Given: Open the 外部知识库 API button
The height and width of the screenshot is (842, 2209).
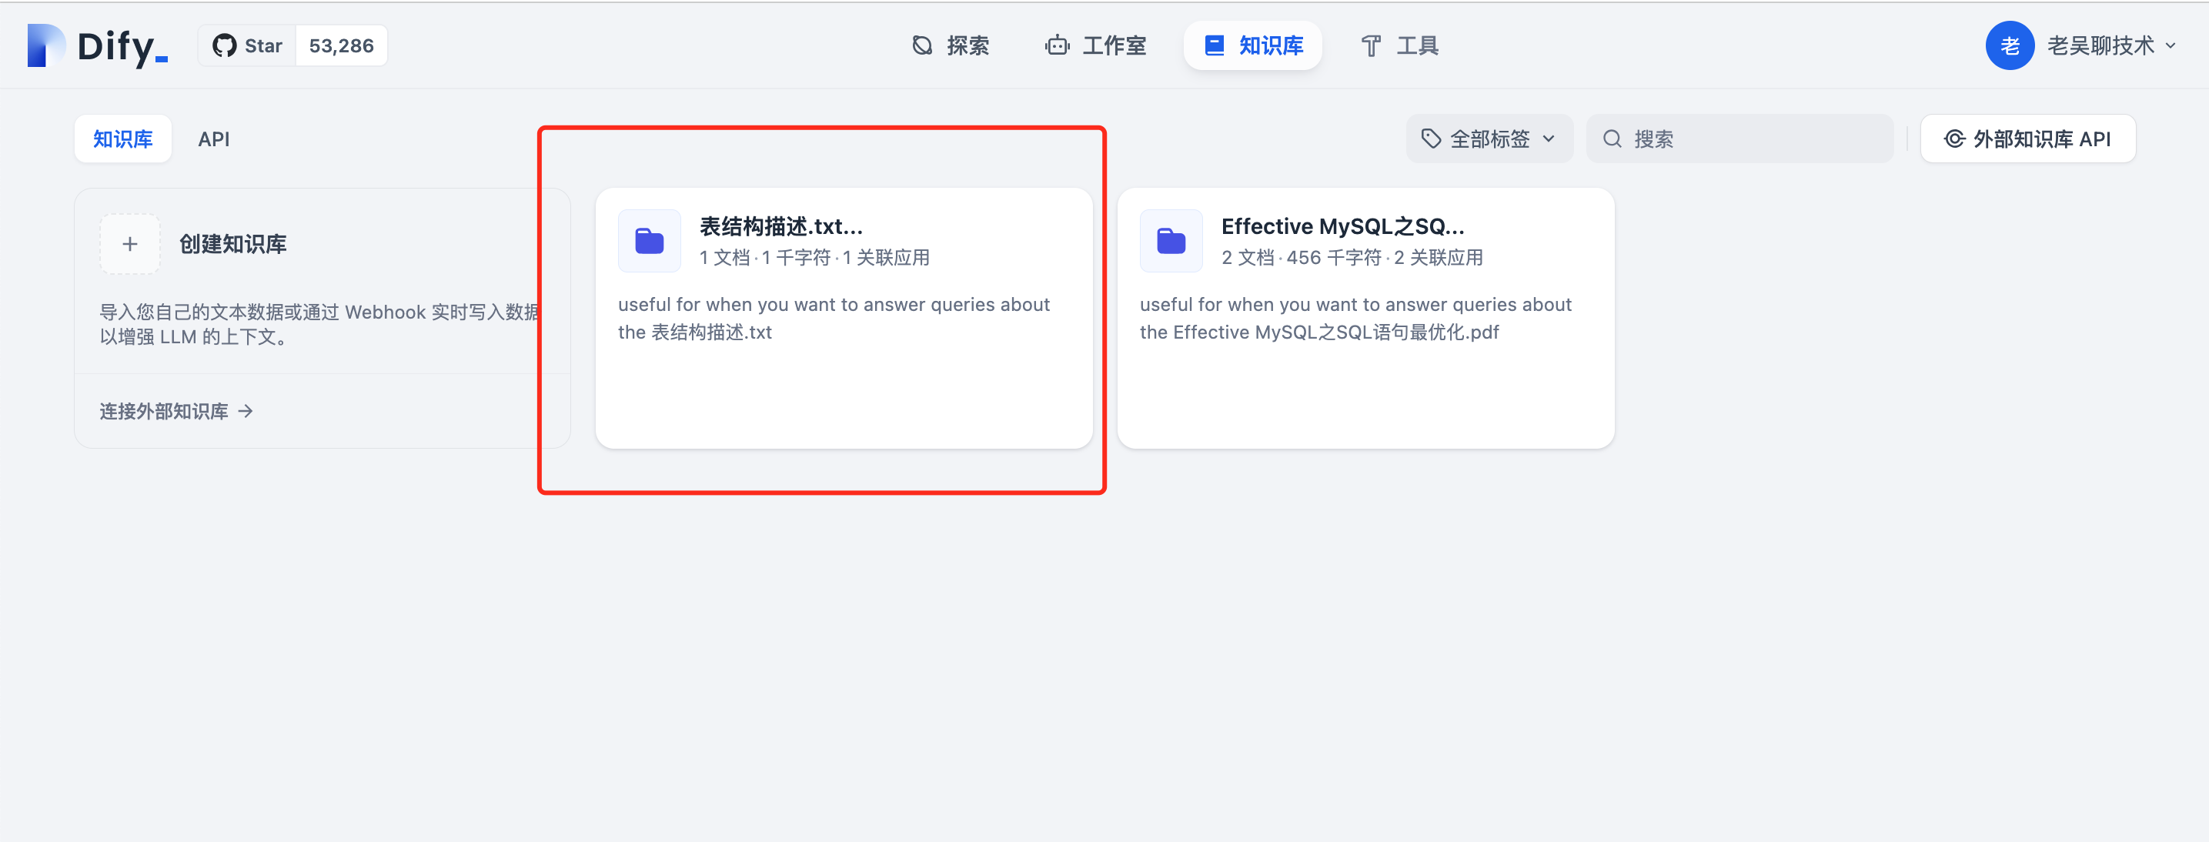Looking at the screenshot, I should click(x=2027, y=139).
